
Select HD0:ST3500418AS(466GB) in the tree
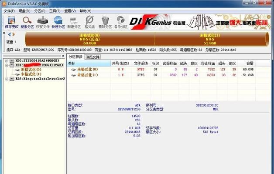click(x=37, y=60)
